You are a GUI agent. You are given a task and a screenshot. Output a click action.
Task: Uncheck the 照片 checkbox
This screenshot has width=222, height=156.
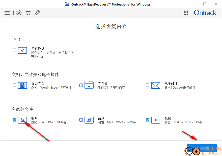tap(14, 120)
